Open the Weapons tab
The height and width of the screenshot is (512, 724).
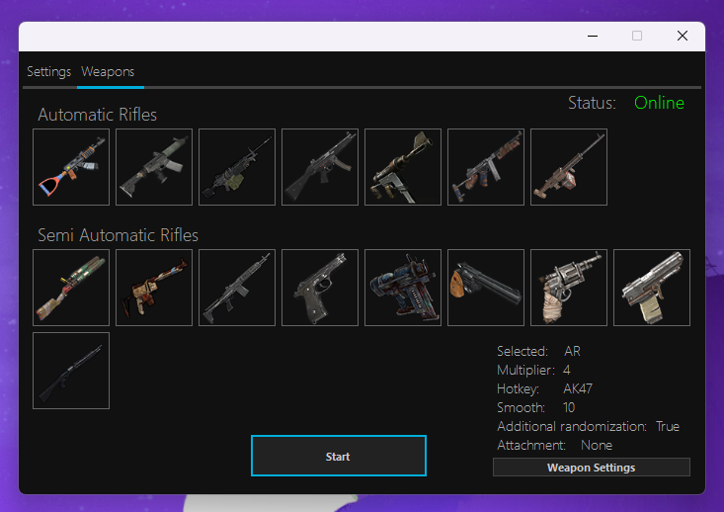click(108, 72)
